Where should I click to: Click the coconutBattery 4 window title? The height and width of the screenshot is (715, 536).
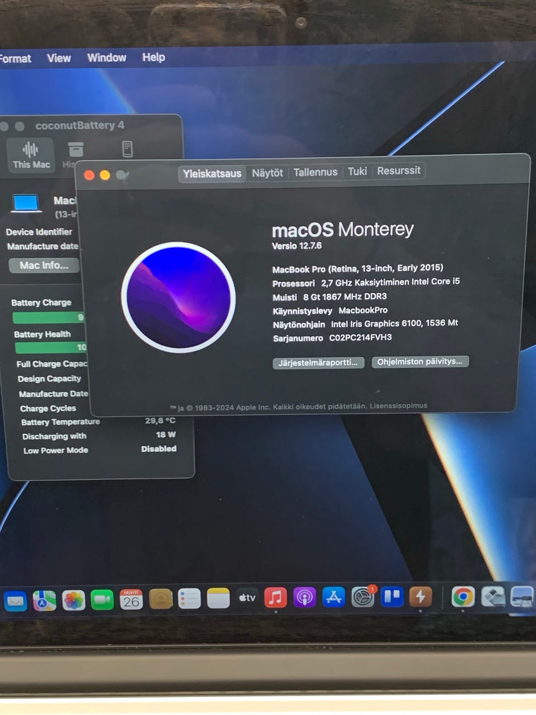tap(80, 126)
